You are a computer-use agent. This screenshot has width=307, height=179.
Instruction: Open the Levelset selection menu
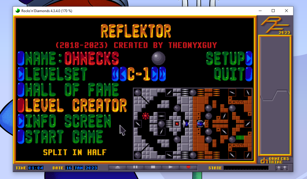[x=56, y=74]
